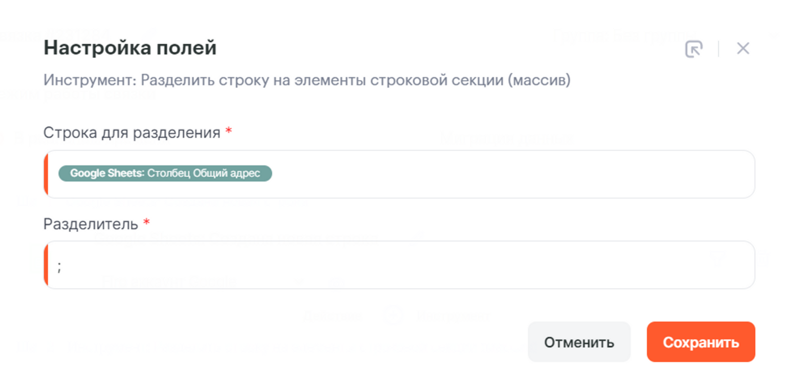This screenshot has height=390, width=794.
Task: Close the "Настройка полей" dialog
Action: tap(743, 48)
